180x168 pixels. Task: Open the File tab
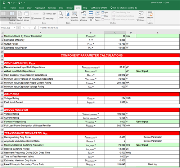click(x=4, y=8)
